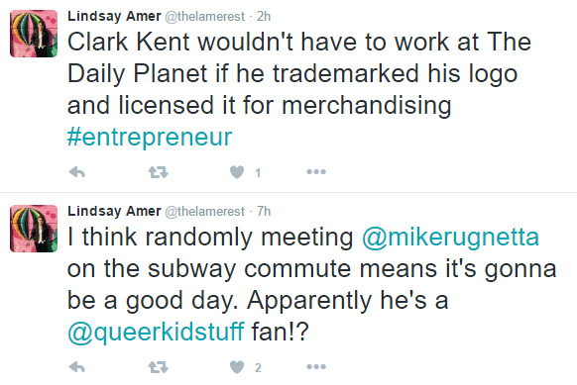Open more options on Clark Kent tweet
Screen dimensions: 577x385
click(x=316, y=171)
